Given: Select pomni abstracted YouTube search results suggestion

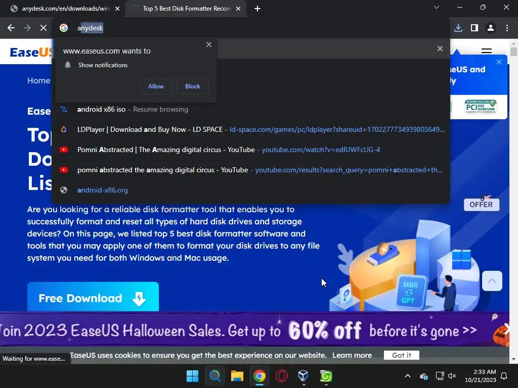Looking at the screenshot, I should 251,170.
